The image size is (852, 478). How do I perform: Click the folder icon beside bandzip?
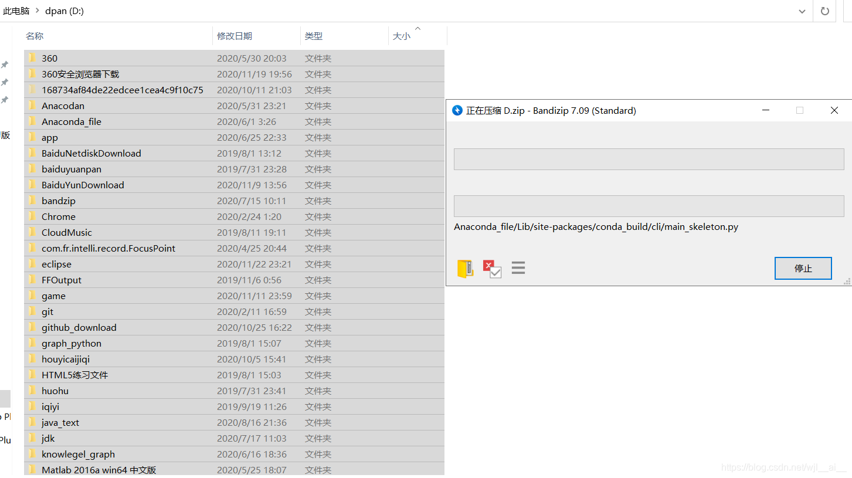point(32,201)
